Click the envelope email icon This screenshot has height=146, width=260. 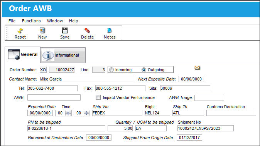(197, 67)
